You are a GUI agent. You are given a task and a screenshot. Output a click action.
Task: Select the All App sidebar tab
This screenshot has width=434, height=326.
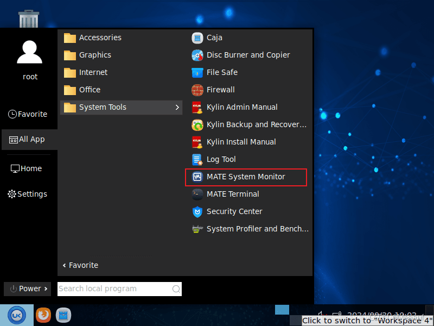coord(29,140)
